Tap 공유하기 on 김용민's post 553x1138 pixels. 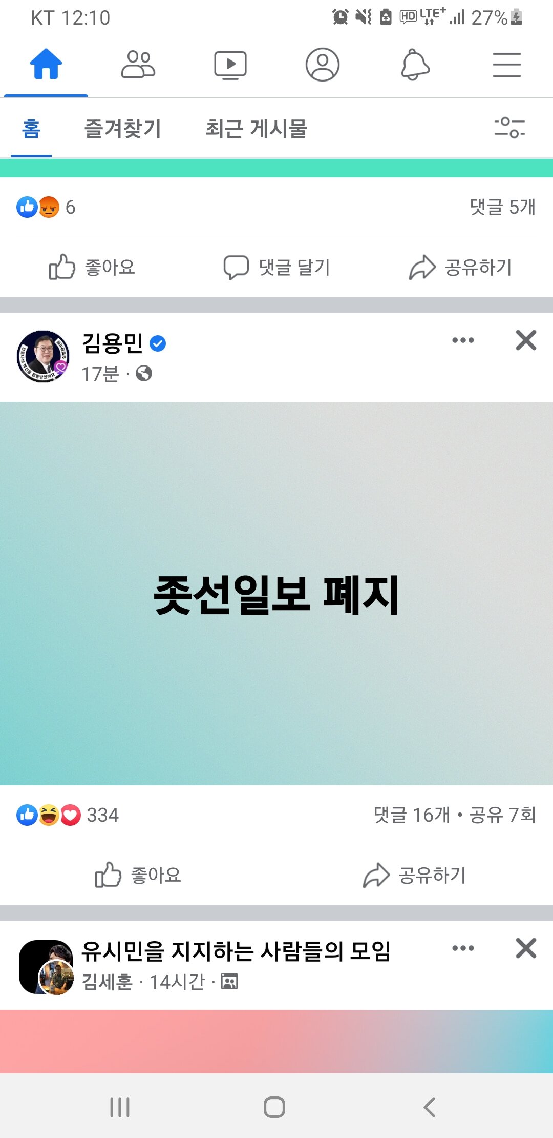pyautogui.click(x=415, y=875)
